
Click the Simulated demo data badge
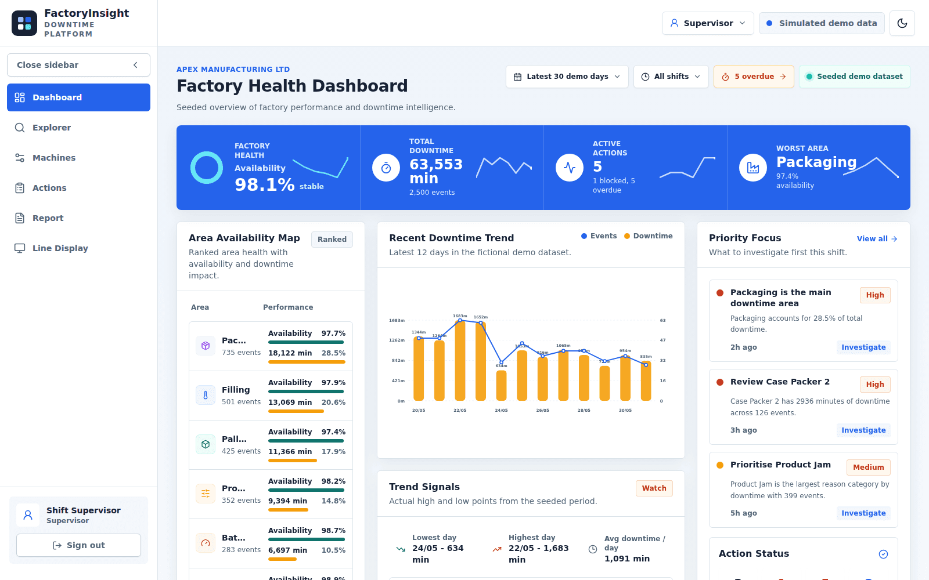click(822, 23)
